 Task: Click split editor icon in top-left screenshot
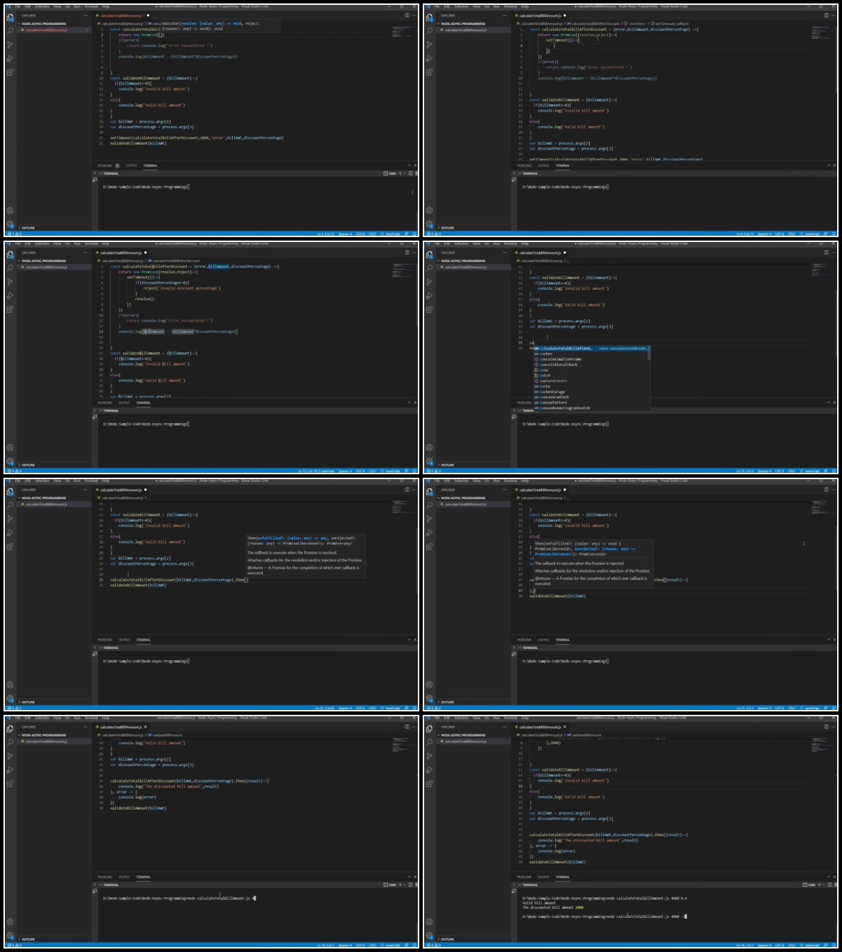tap(407, 15)
